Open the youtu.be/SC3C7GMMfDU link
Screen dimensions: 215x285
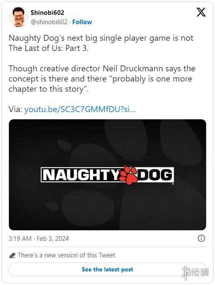click(80, 109)
